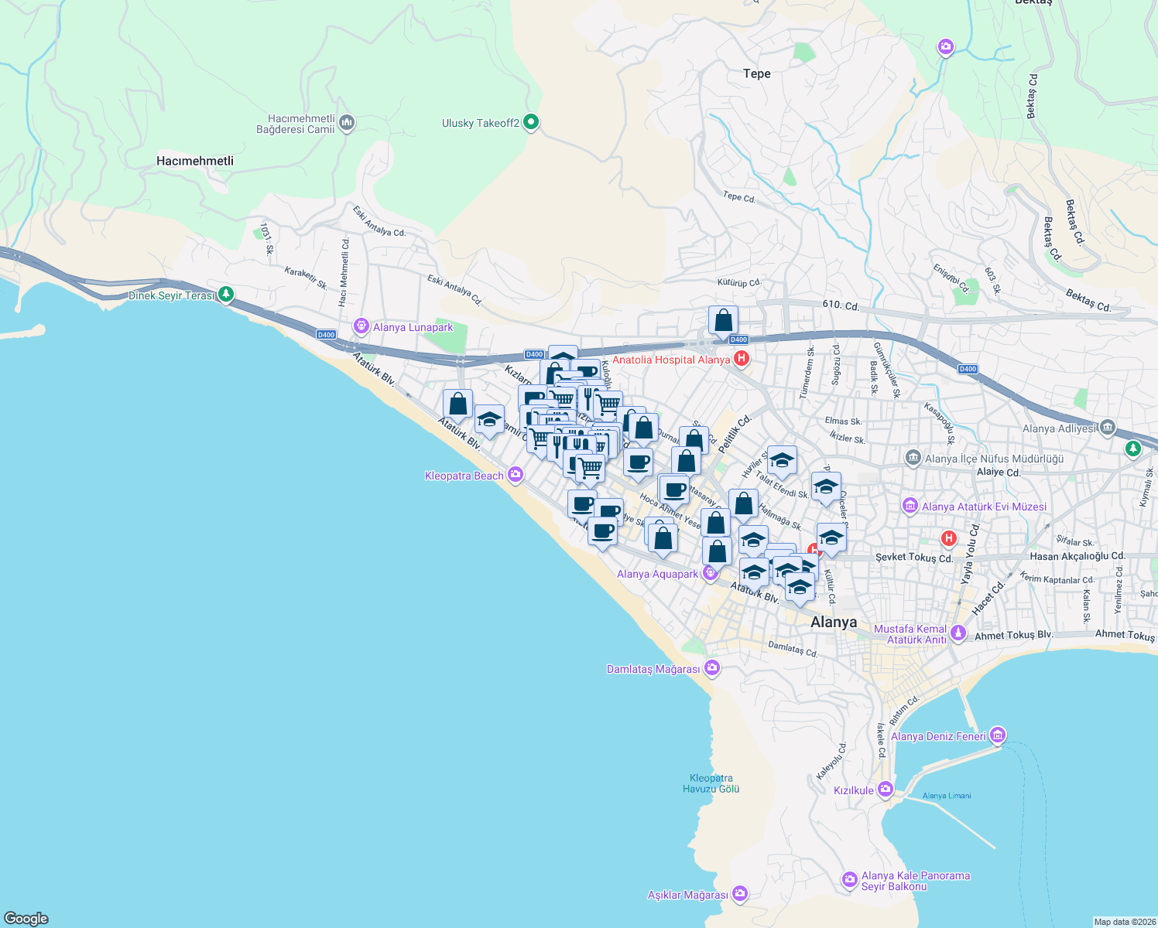
Task: Select the Kaleyolu Cd. road label
Action: tap(831, 762)
